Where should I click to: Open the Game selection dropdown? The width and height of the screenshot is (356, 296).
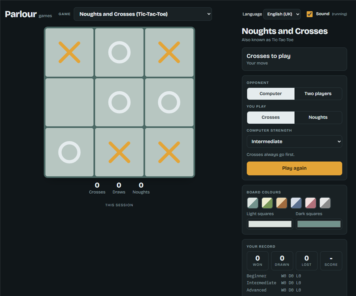[x=143, y=14]
